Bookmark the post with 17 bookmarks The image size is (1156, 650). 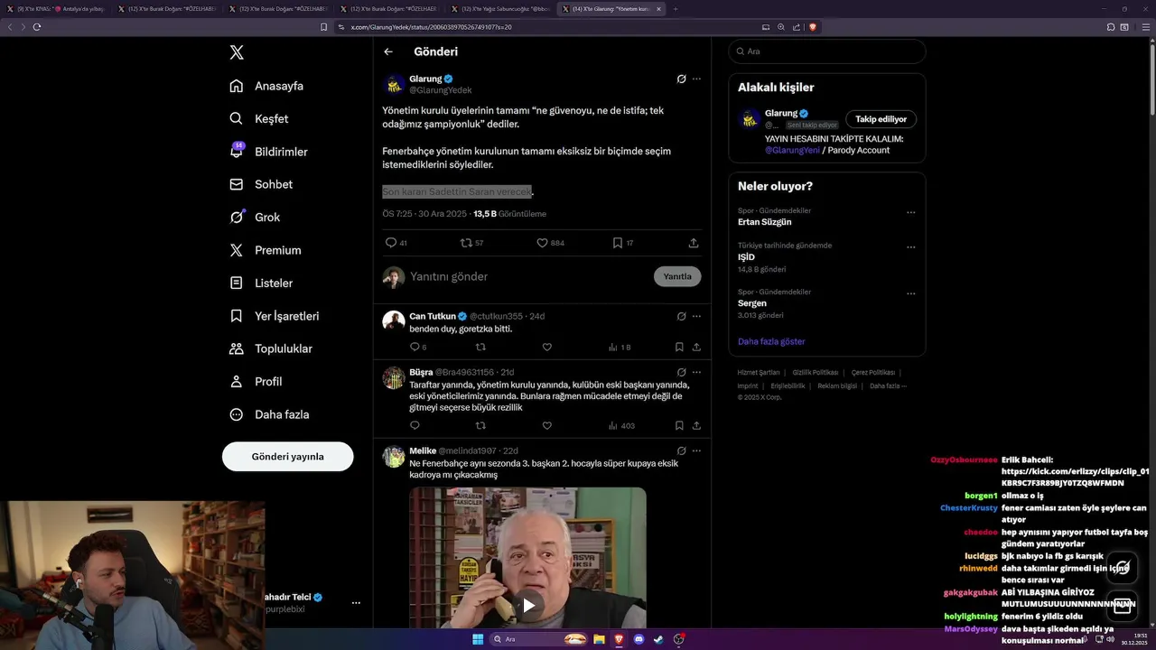(x=618, y=243)
